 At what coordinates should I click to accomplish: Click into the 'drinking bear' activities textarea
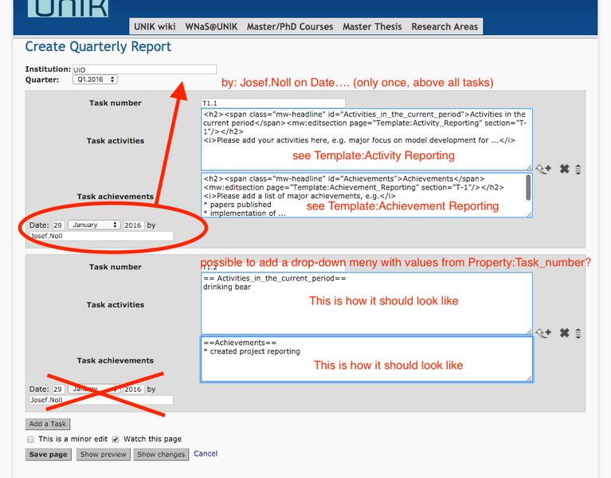(x=366, y=304)
